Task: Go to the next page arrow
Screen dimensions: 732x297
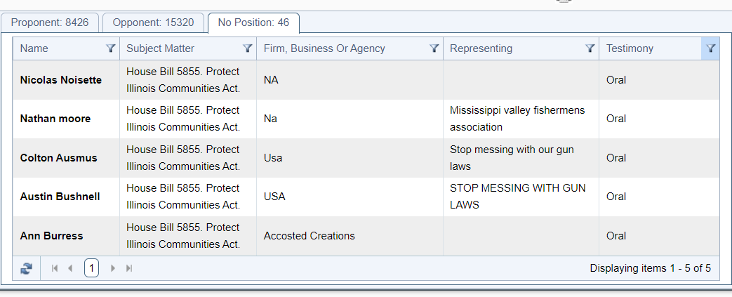Action: click(x=112, y=268)
